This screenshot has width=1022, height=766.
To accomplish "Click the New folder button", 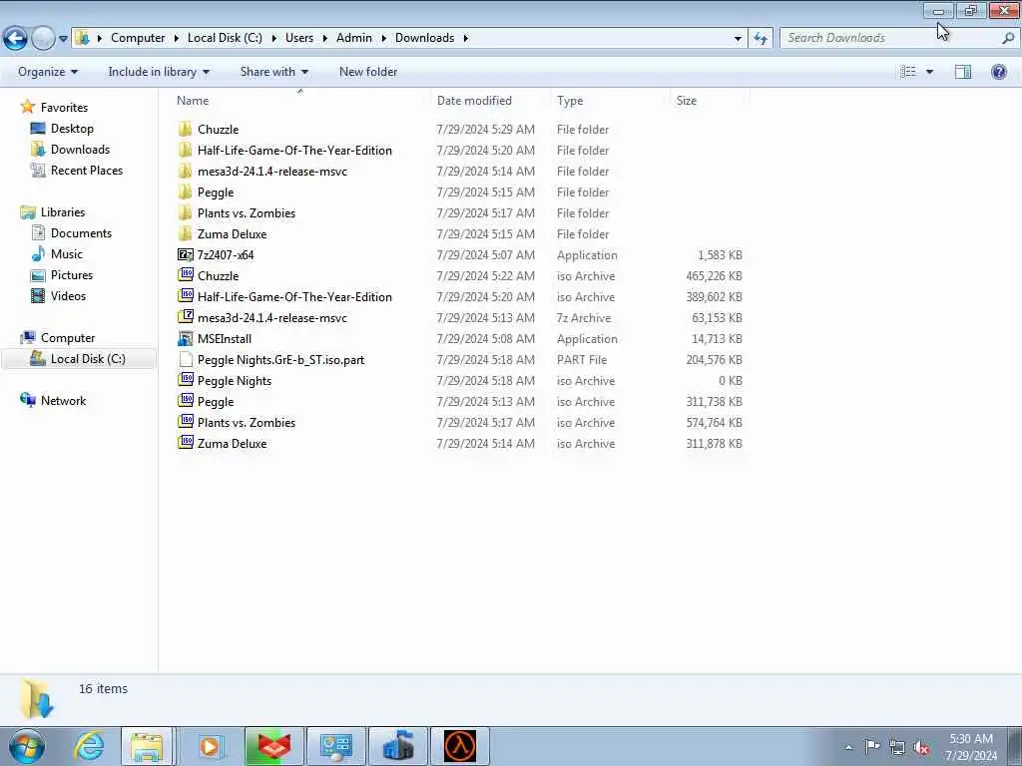I will pyautogui.click(x=368, y=72).
